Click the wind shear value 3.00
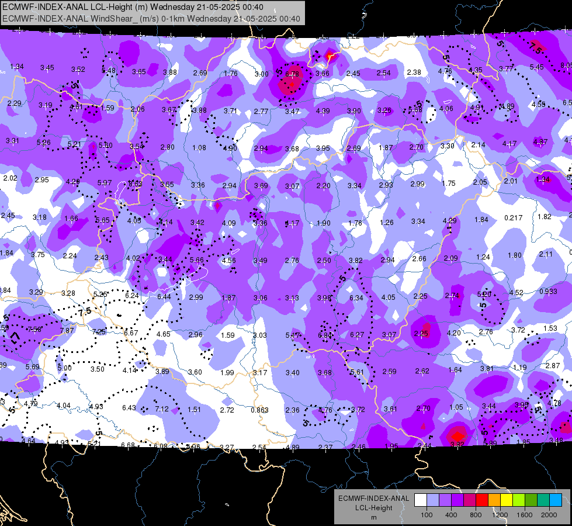The image size is (572, 526). coord(262,74)
